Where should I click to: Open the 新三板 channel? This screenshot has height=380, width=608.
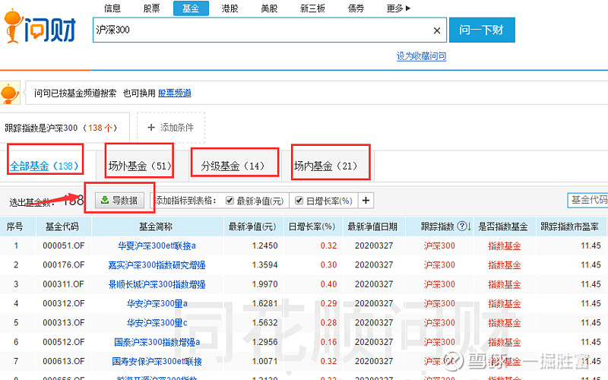point(312,8)
